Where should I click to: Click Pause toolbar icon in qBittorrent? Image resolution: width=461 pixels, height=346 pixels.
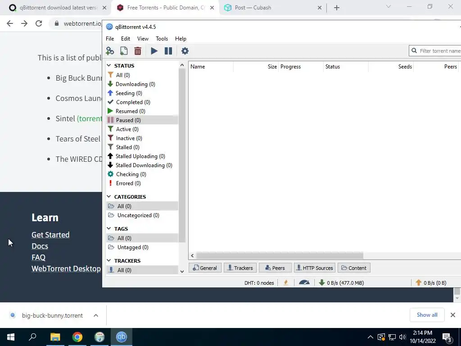coord(168,51)
